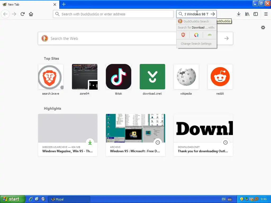Open the zone94 top site

[84, 80]
